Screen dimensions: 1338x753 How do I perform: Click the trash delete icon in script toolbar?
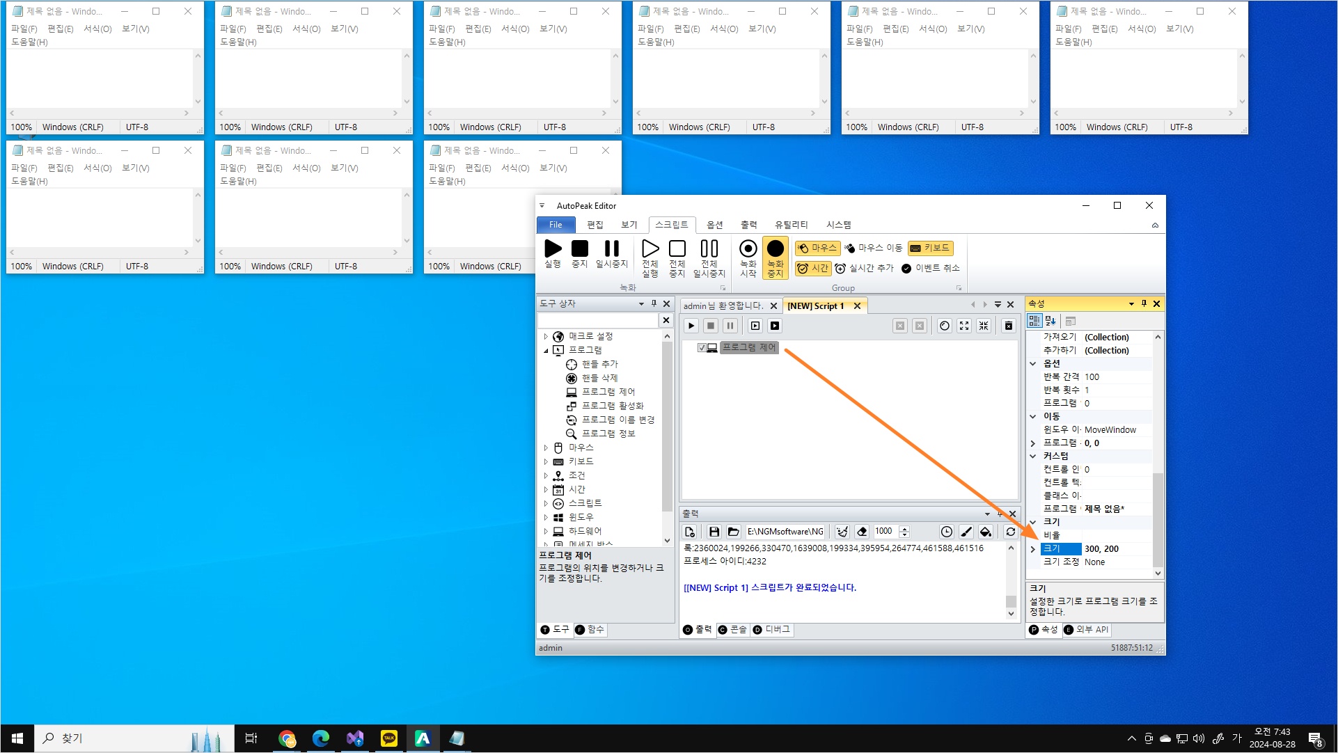tap(1008, 326)
